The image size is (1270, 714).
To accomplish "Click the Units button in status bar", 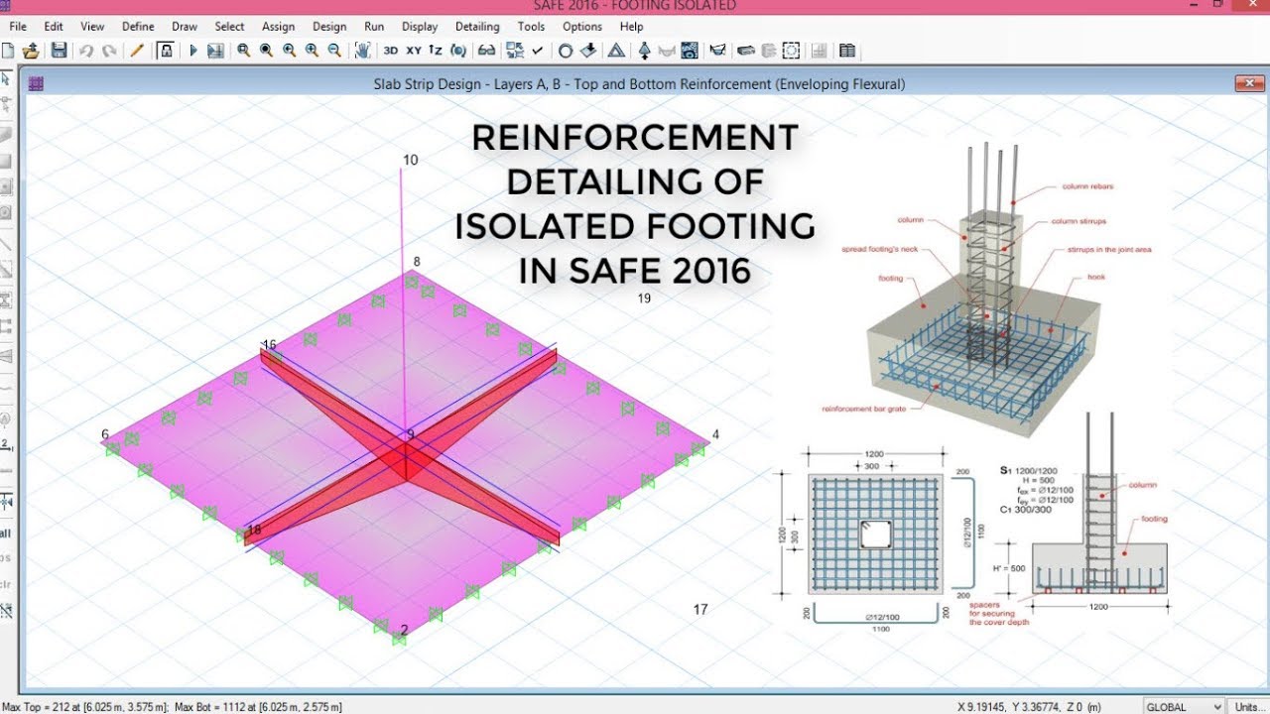I will 1249,706.
